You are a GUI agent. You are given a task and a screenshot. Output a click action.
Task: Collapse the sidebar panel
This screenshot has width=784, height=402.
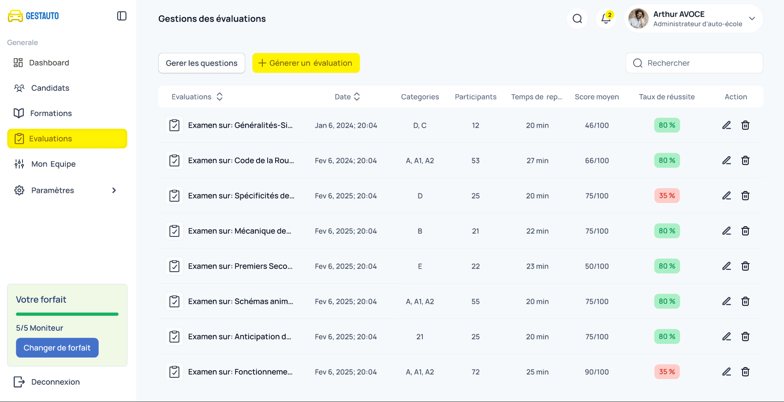pyautogui.click(x=122, y=16)
